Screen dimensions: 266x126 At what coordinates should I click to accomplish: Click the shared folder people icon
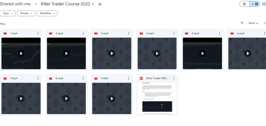(100, 4)
